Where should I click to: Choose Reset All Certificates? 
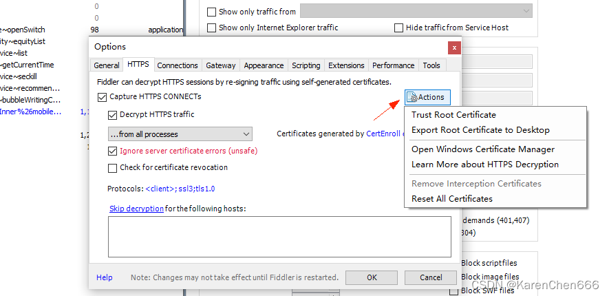495,199
